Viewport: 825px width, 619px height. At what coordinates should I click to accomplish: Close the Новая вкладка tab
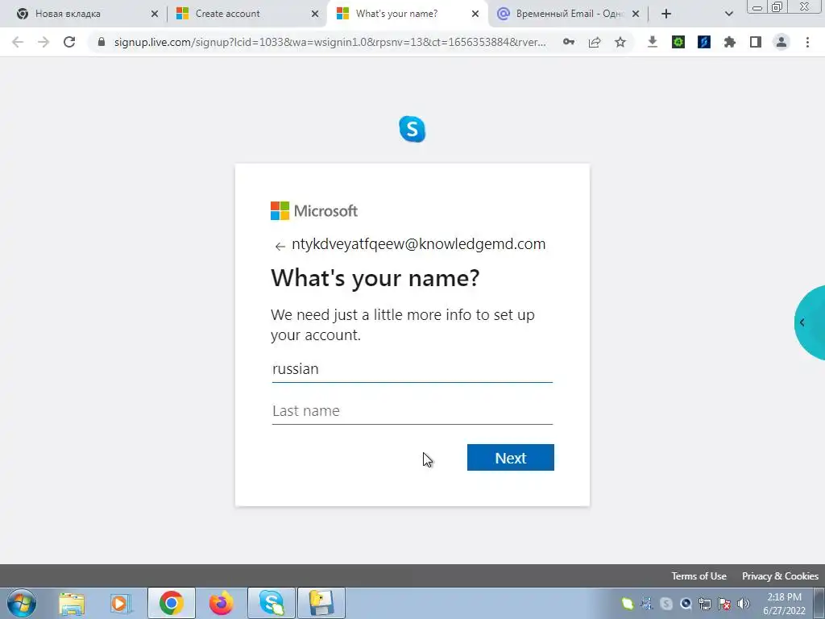pyautogui.click(x=154, y=14)
